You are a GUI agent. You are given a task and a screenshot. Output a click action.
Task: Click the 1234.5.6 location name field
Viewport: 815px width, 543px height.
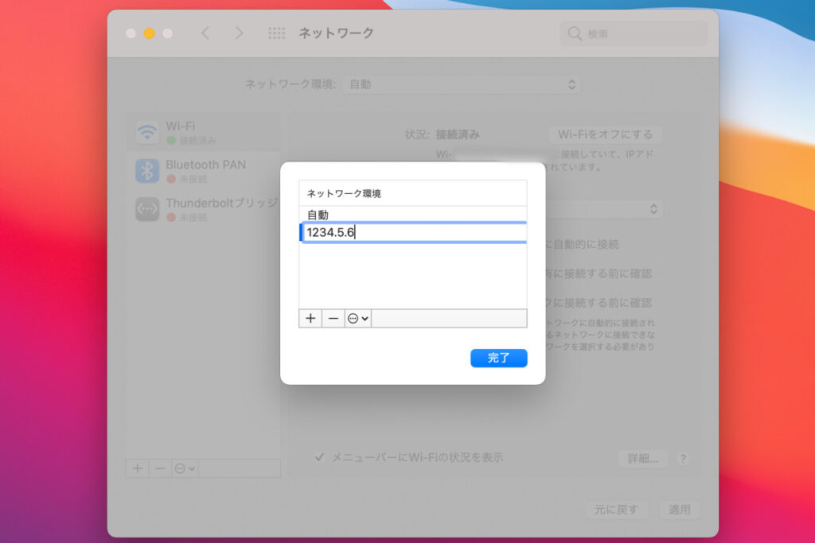point(414,232)
